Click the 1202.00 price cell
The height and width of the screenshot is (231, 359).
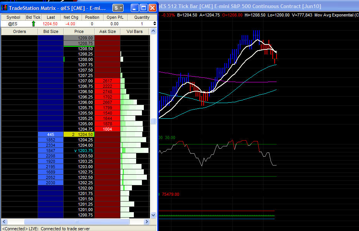pos(79,188)
